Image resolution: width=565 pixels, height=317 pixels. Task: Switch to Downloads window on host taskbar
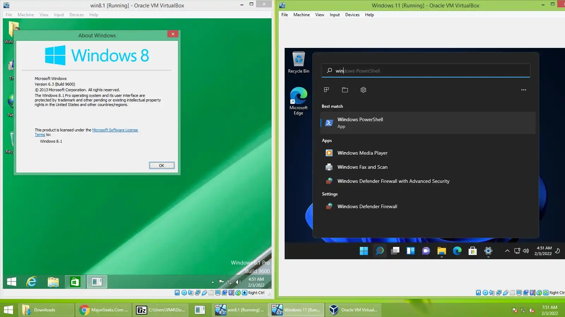pyautogui.click(x=47, y=310)
